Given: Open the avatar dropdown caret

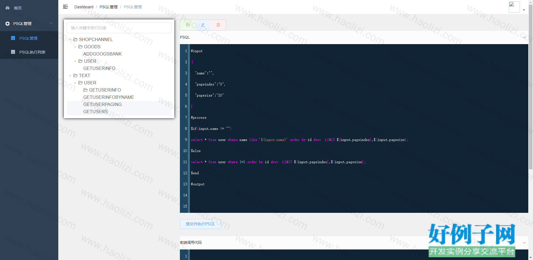Looking at the screenshot, I should click(524, 10).
